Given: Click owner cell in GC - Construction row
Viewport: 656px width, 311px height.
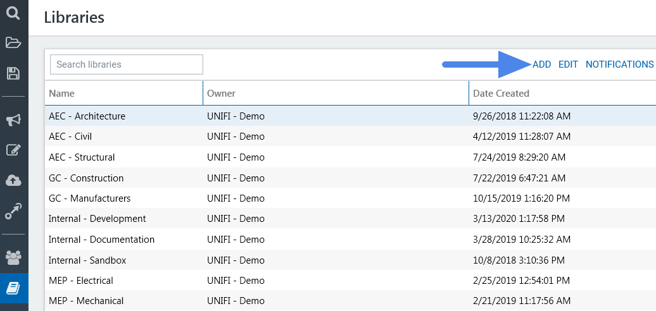Looking at the screenshot, I should [x=236, y=178].
